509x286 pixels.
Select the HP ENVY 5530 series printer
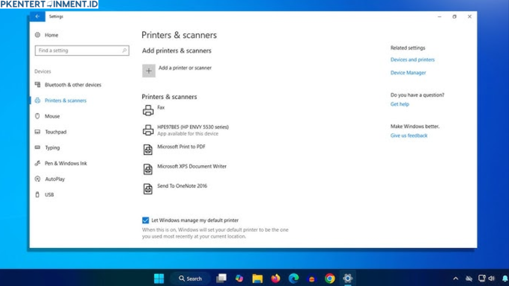[193, 127]
